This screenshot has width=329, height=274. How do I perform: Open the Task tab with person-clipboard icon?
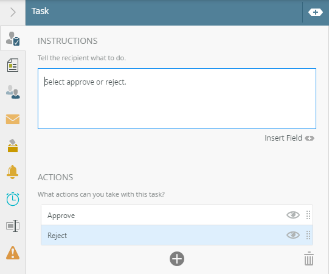13,38
